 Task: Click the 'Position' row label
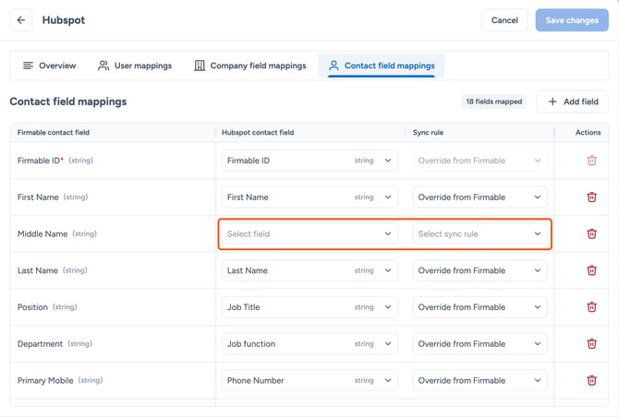(32, 307)
